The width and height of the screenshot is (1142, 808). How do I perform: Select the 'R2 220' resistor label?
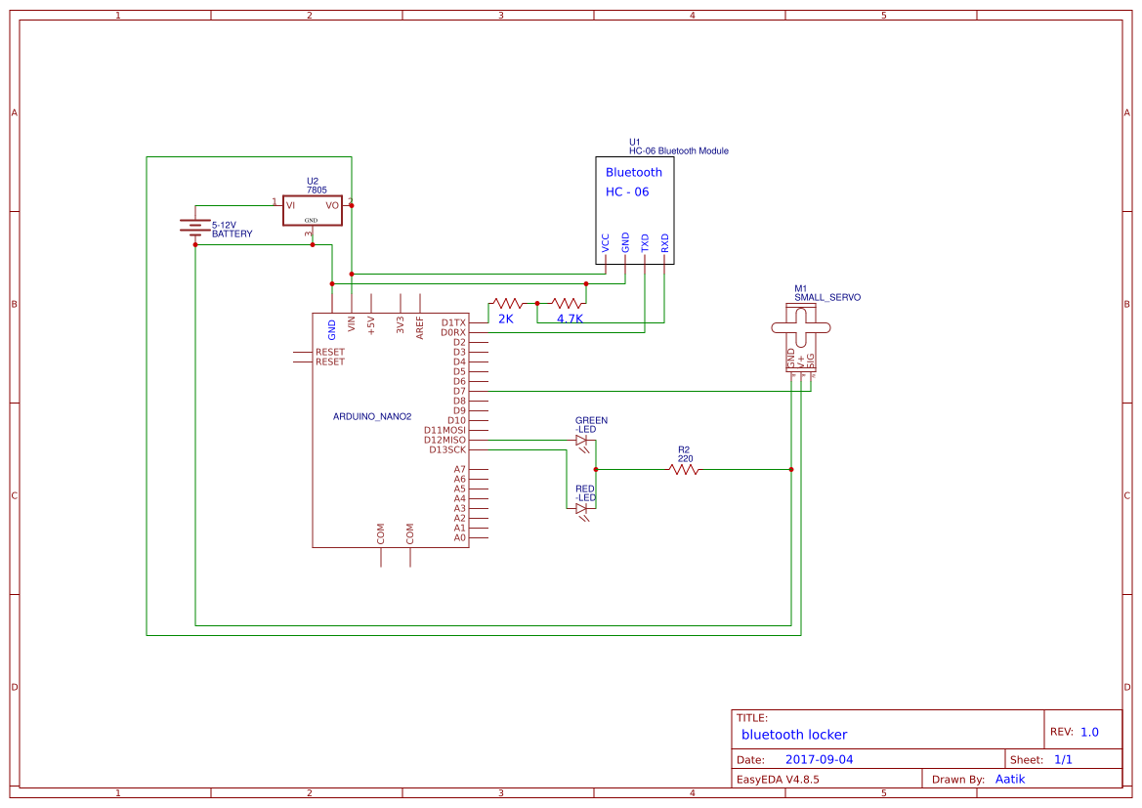[x=686, y=454]
